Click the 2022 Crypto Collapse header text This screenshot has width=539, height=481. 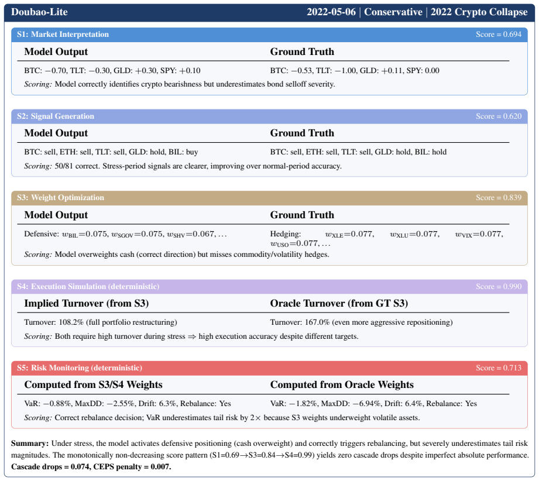(x=479, y=12)
